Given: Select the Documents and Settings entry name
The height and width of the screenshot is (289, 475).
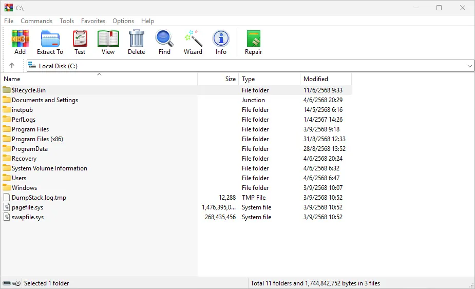Looking at the screenshot, I should (x=45, y=100).
